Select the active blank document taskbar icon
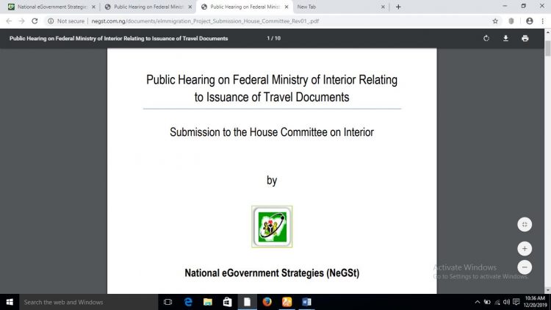 coord(248,302)
